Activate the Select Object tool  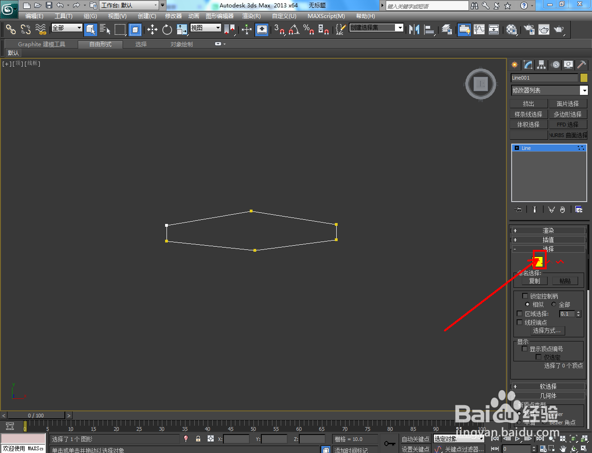(91, 30)
